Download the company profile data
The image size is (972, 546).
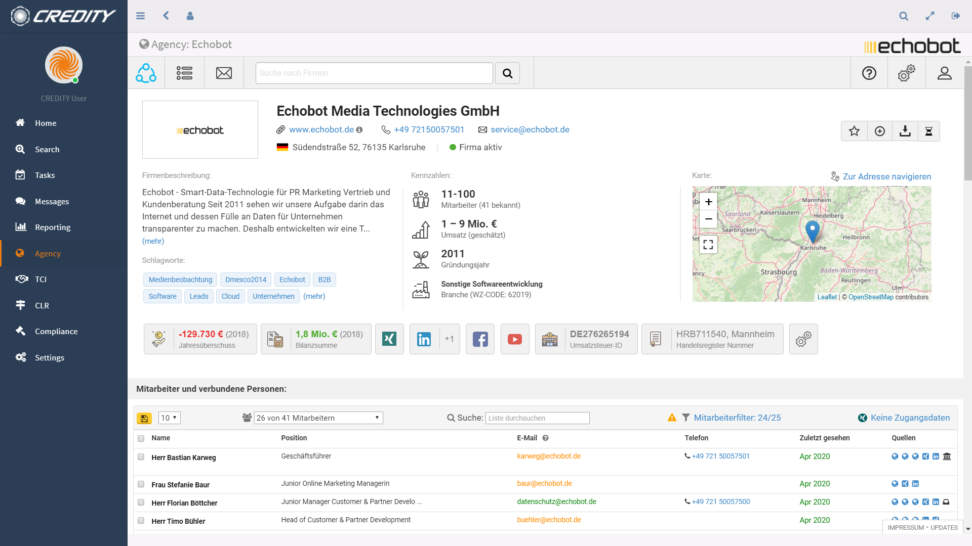click(905, 131)
